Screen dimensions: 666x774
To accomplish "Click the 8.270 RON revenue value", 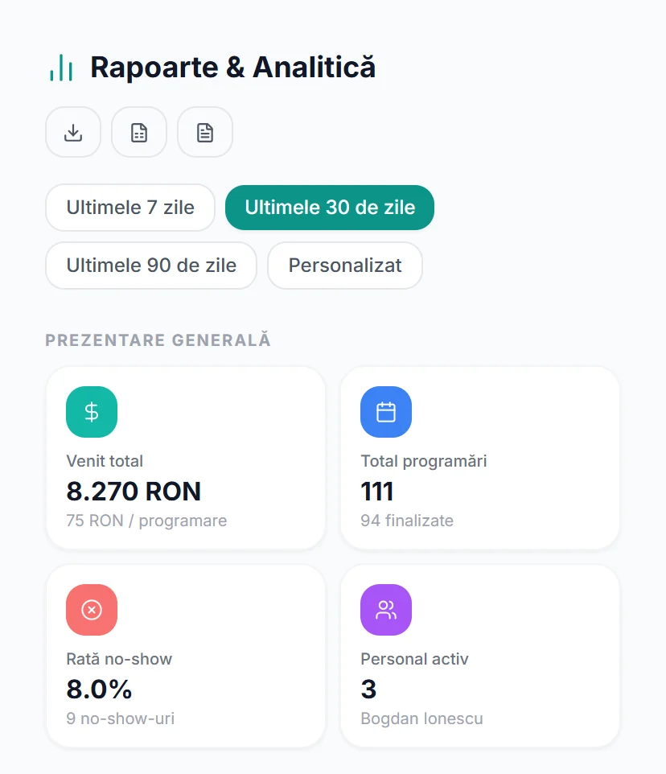I will 134,491.
